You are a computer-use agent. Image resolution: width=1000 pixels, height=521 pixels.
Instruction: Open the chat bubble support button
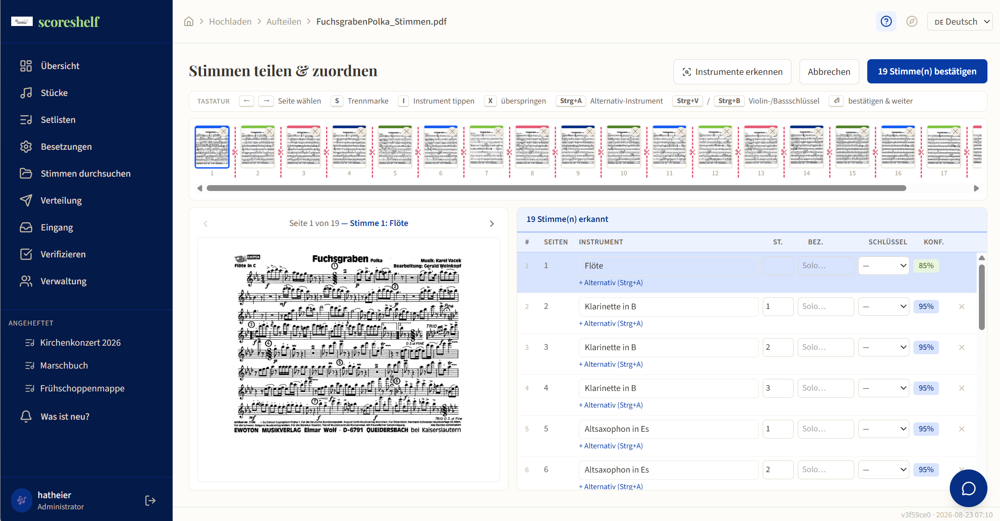click(x=968, y=488)
